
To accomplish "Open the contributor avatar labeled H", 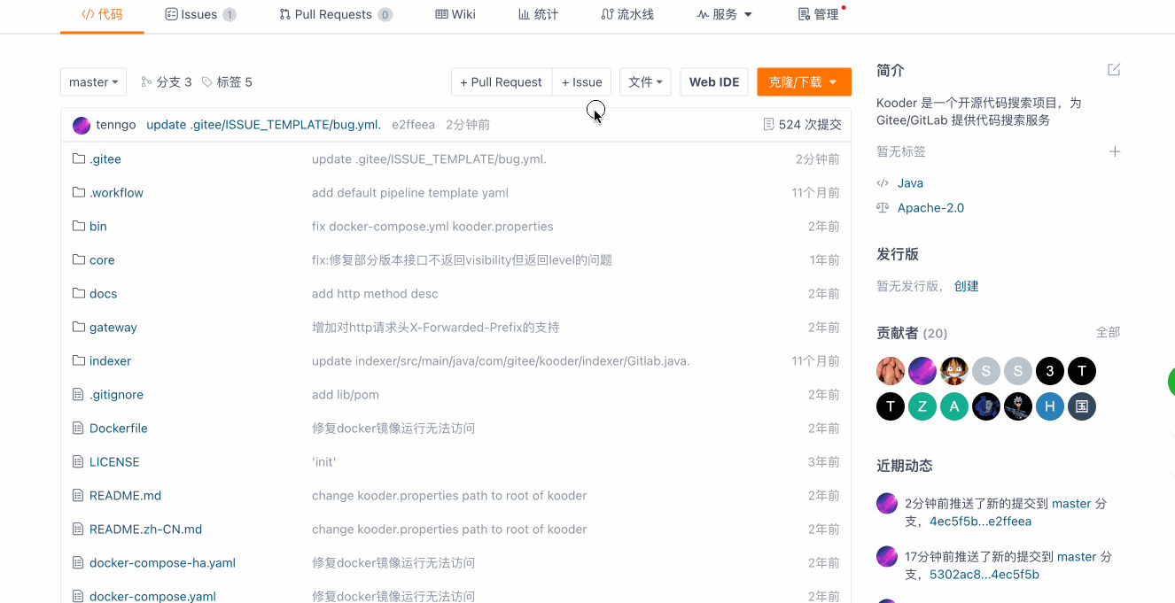I will [1050, 406].
